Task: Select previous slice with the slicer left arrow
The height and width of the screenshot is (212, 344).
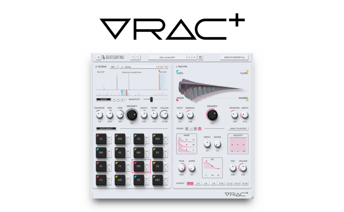Action: (x=114, y=99)
